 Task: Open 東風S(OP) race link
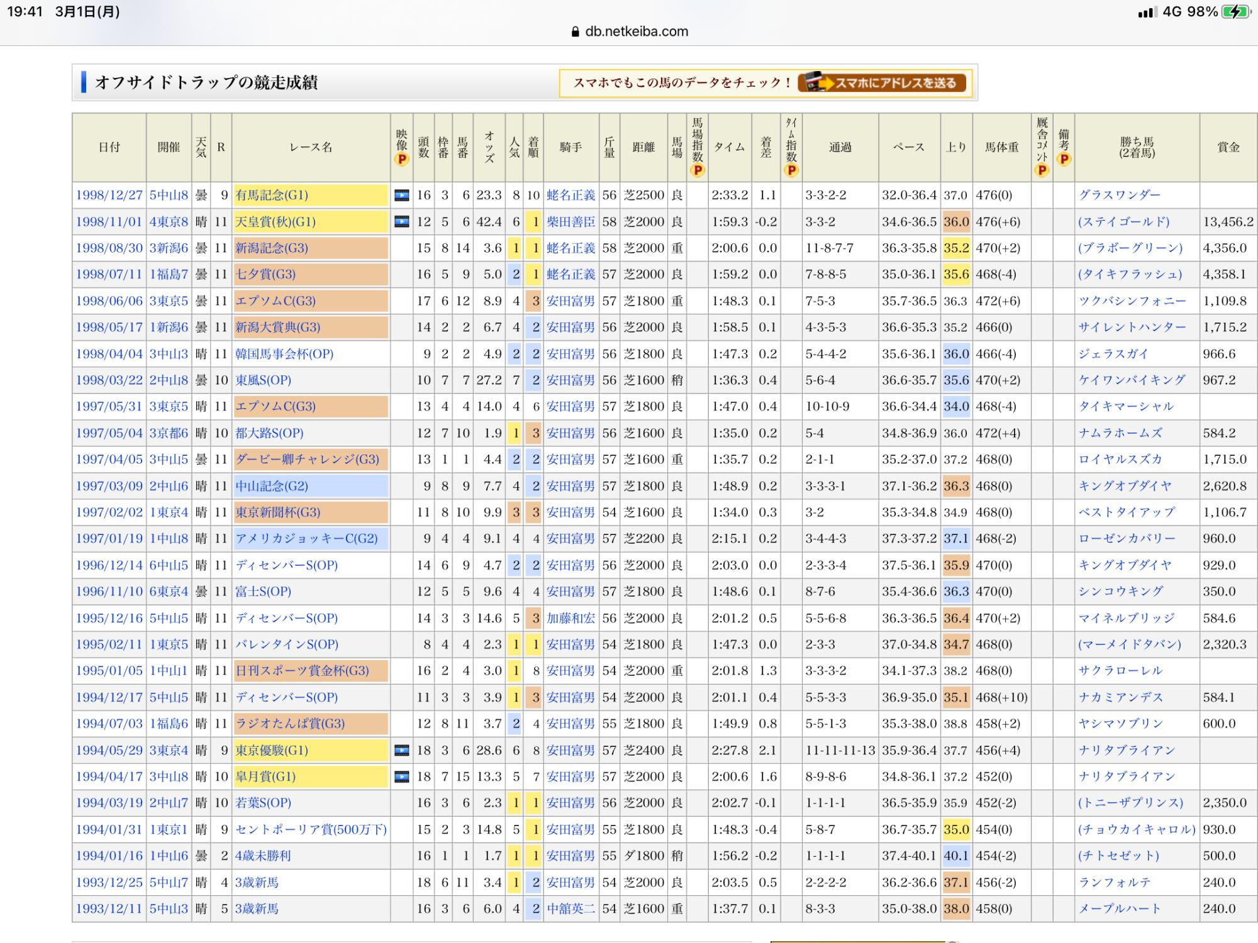click(x=263, y=380)
